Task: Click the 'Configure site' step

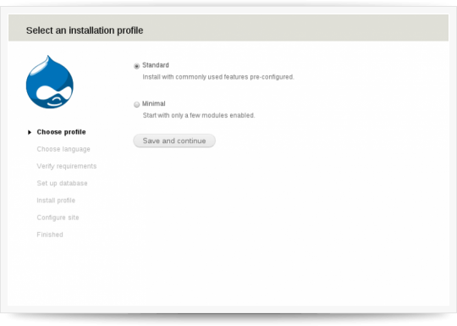Action: click(x=58, y=218)
